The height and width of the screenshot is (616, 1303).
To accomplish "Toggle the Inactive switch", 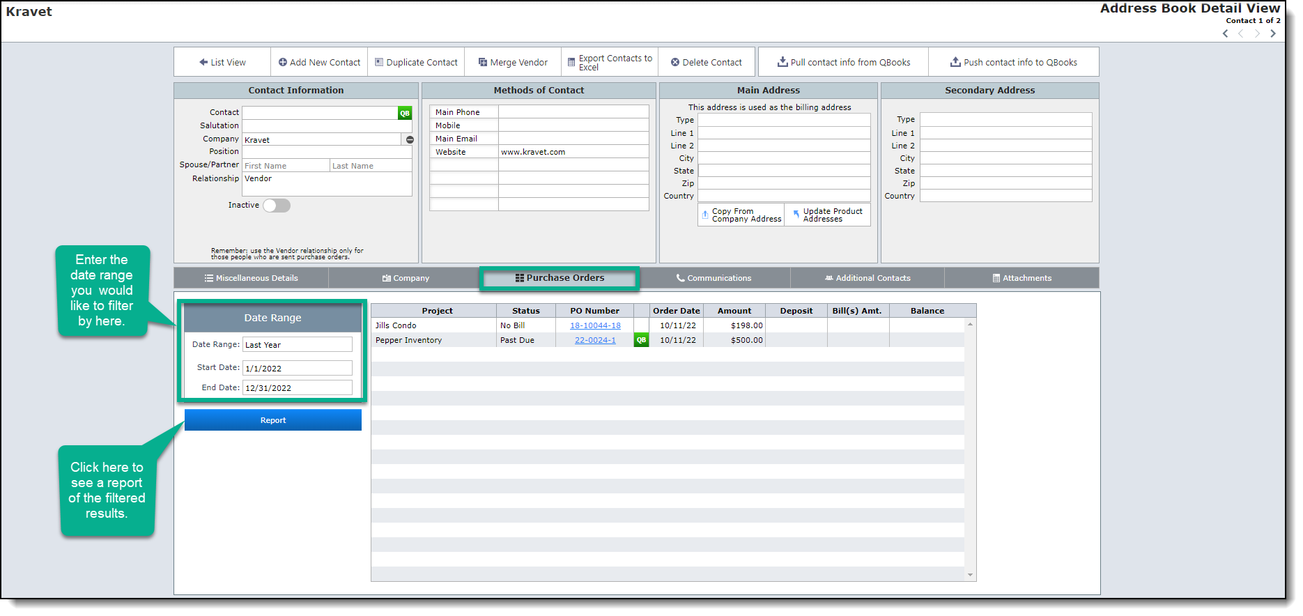I will 277,206.
